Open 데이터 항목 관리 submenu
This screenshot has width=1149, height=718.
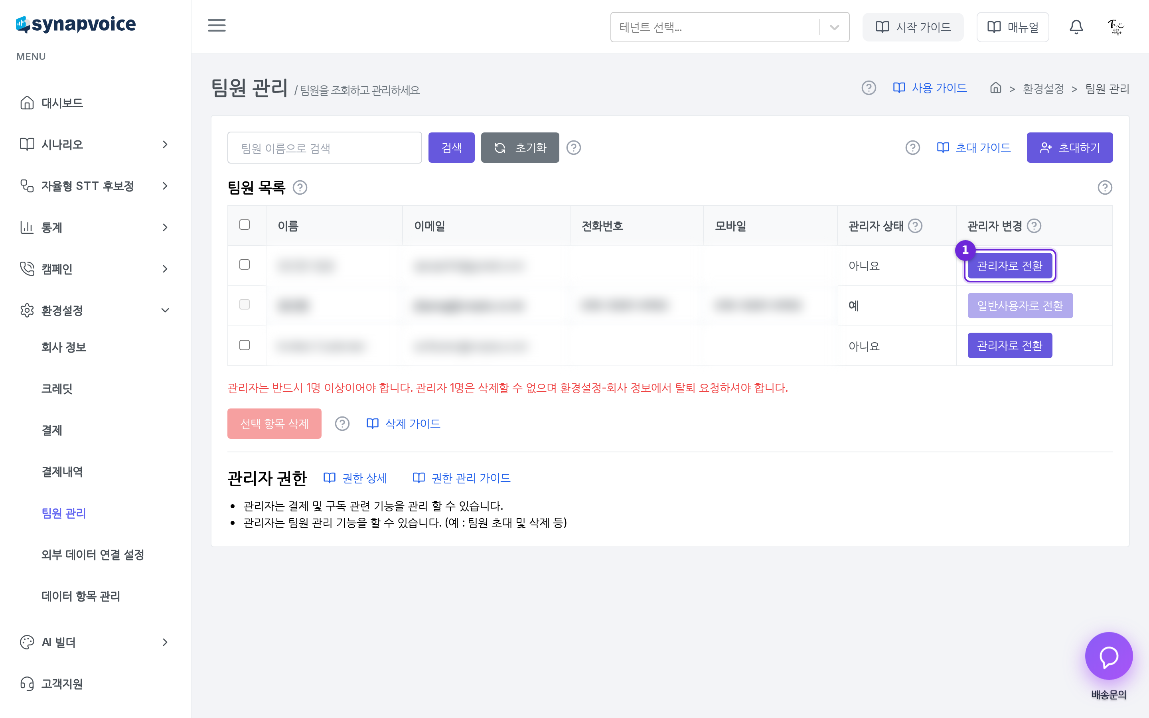pyautogui.click(x=81, y=596)
